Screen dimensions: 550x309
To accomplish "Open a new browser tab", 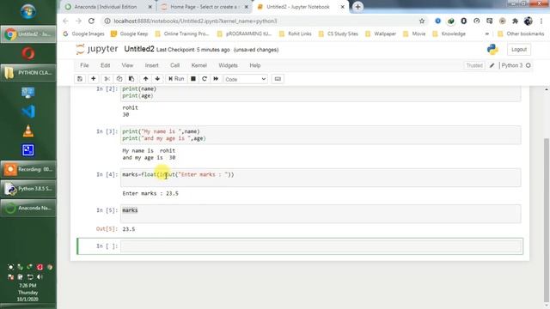I will pyautogui.click(x=357, y=7).
